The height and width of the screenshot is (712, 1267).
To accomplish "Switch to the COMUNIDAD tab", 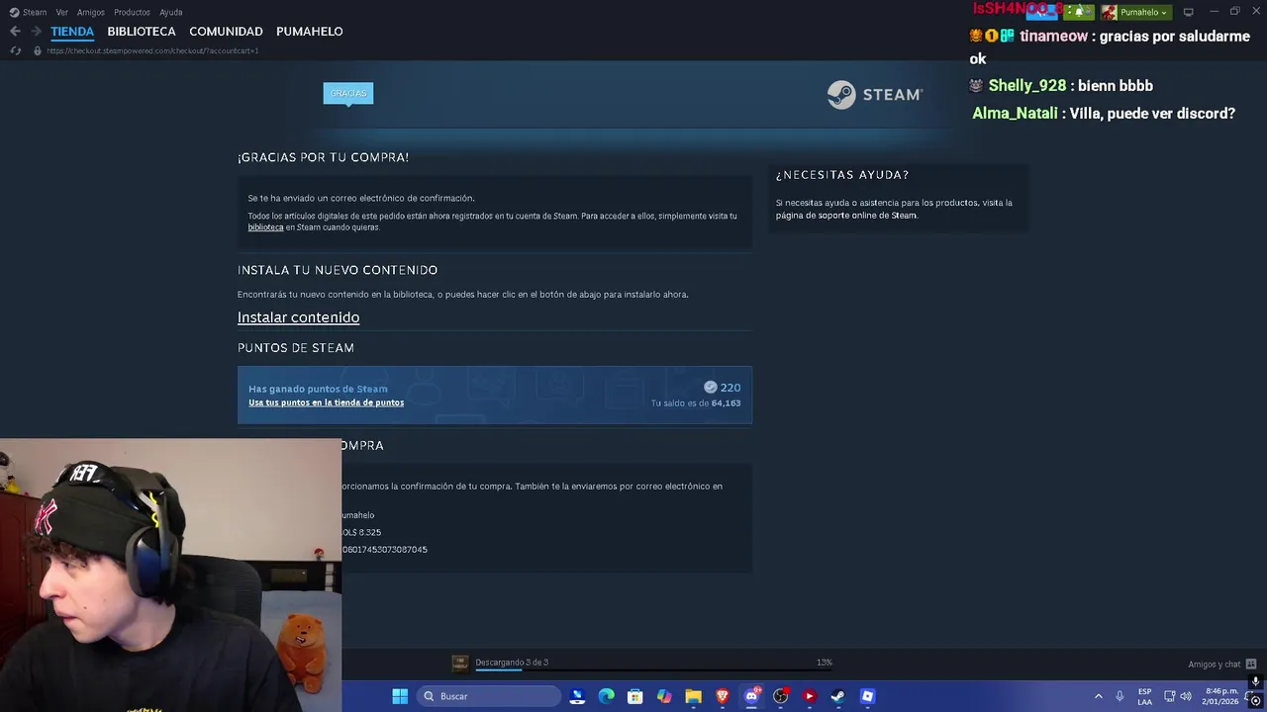I will (x=226, y=32).
